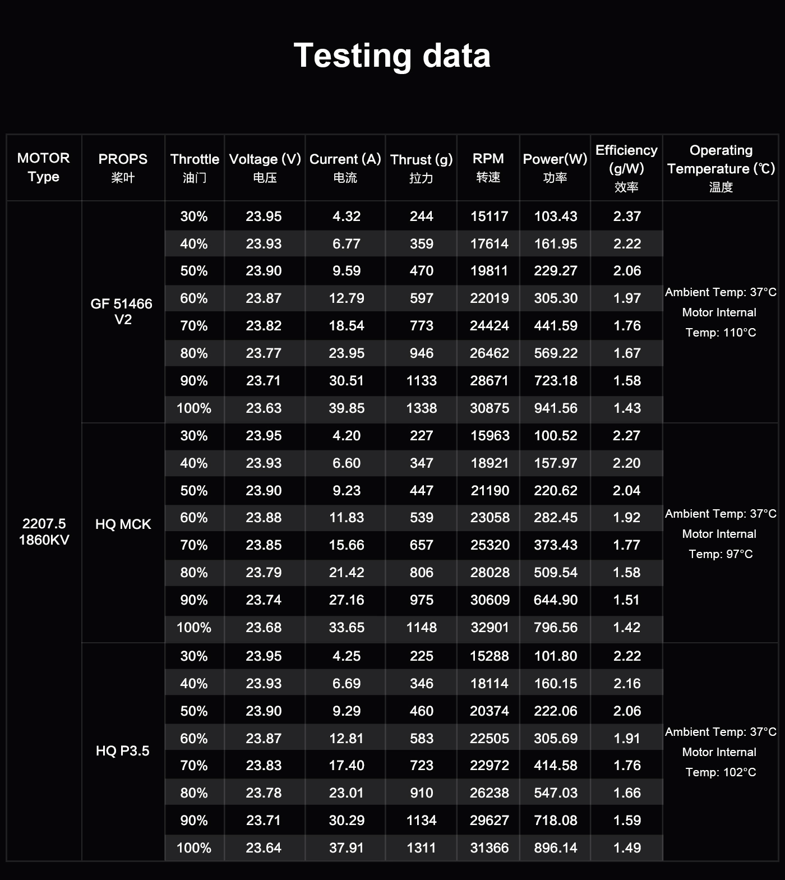Click the HQ MCK props cell

click(x=123, y=524)
